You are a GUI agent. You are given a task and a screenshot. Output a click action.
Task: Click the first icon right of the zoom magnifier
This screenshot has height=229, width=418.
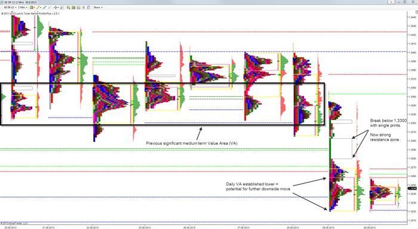[x=68, y=7]
